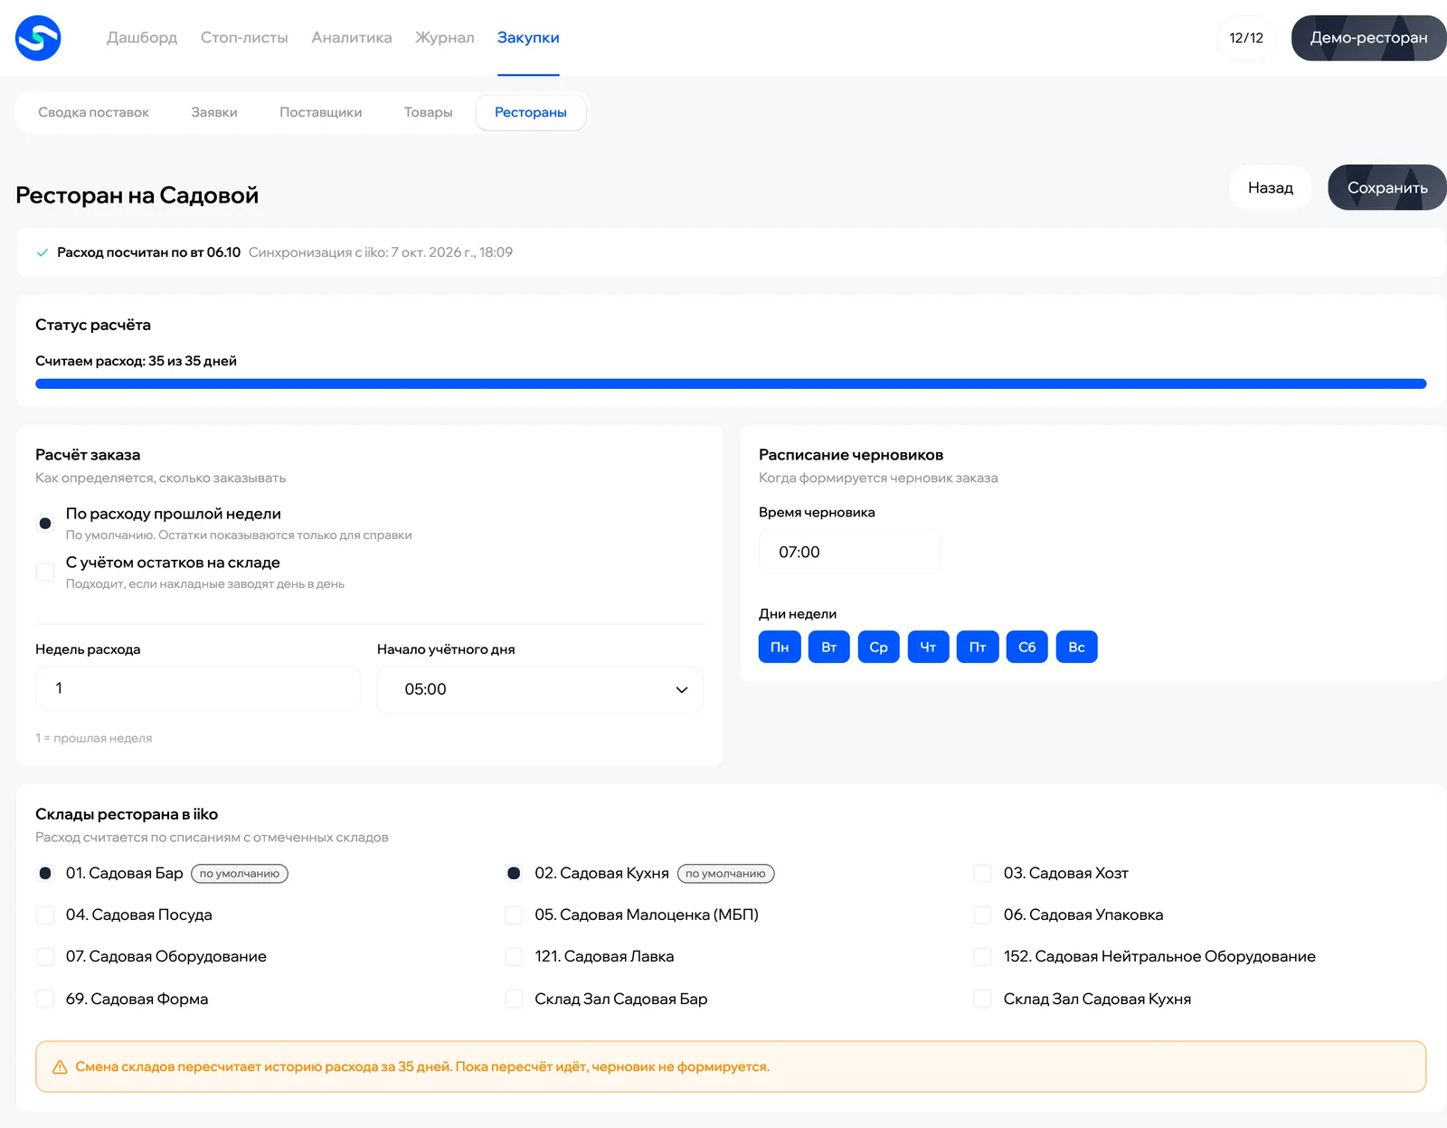This screenshot has width=1447, height=1128.
Task: Go to Аналитика section
Action: pyautogui.click(x=352, y=38)
